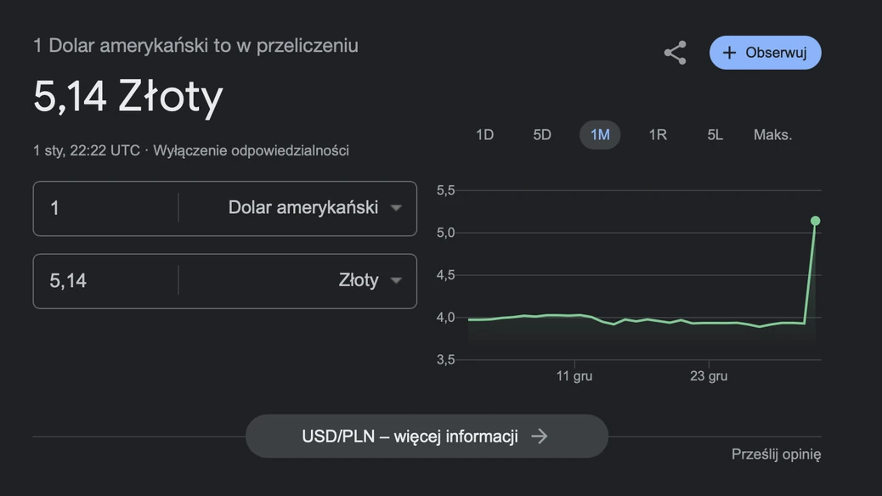
Task: Switch chart to 5D range
Action: click(x=542, y=135)
